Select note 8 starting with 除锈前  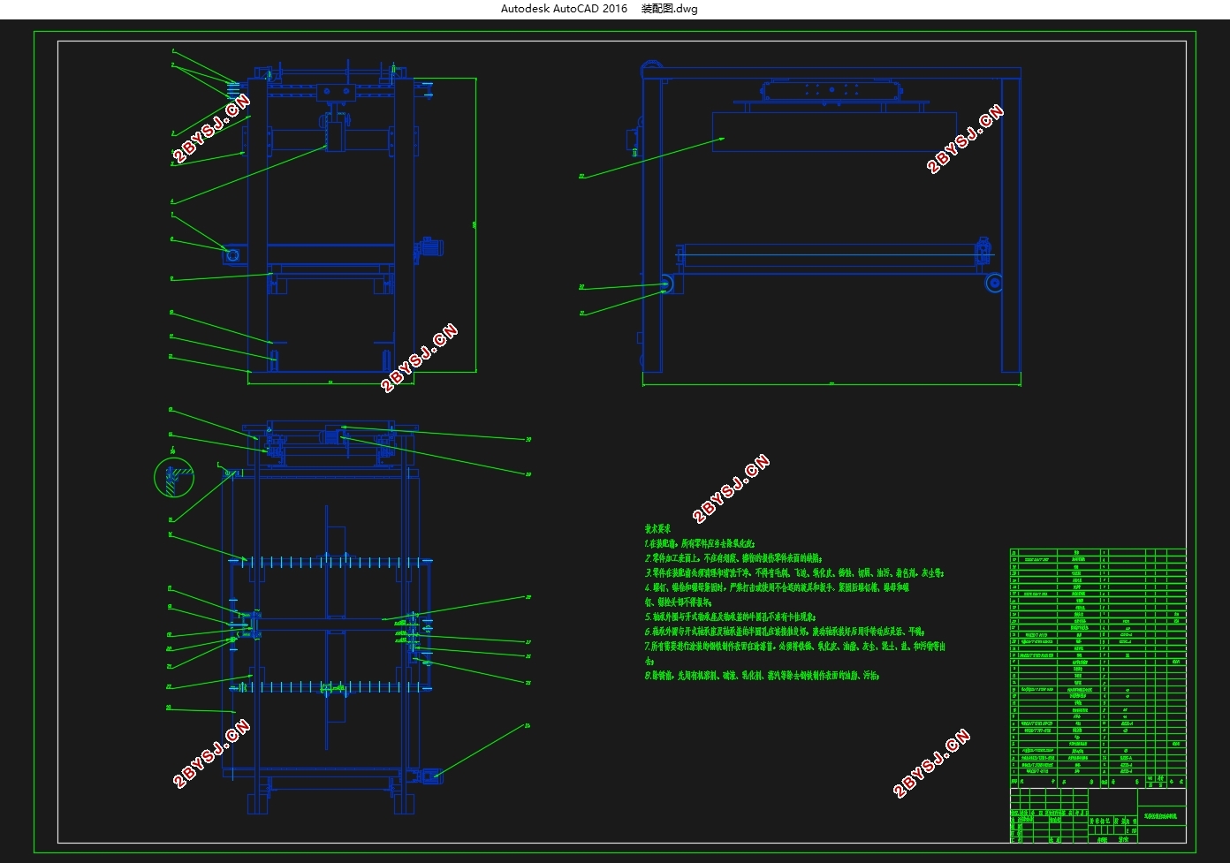[762, 676]
